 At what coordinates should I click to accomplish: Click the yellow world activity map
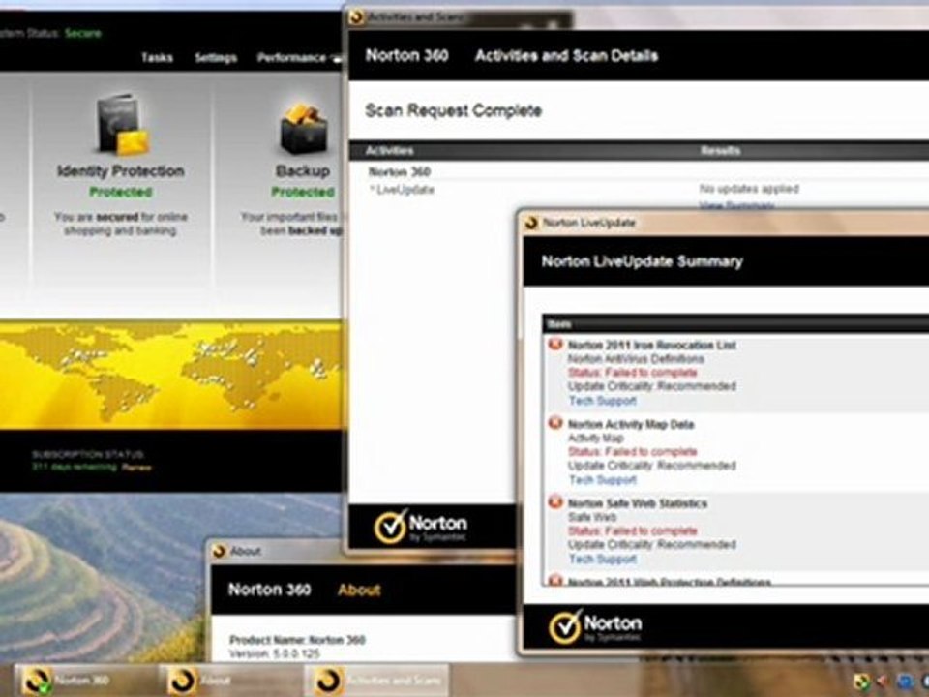click(x=170, y=375)
